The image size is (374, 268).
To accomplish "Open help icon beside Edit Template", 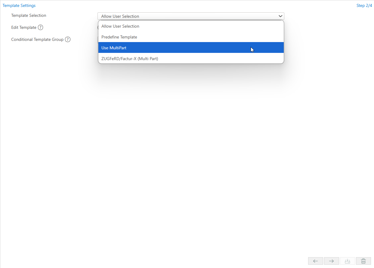I will click(40, 27).
